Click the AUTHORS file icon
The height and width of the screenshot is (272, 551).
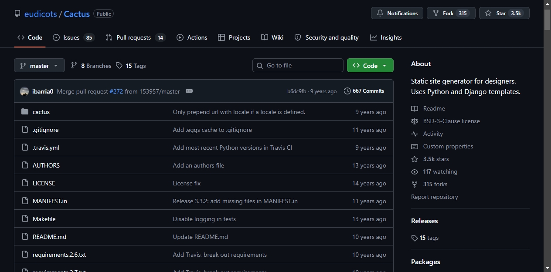[25, 165]
